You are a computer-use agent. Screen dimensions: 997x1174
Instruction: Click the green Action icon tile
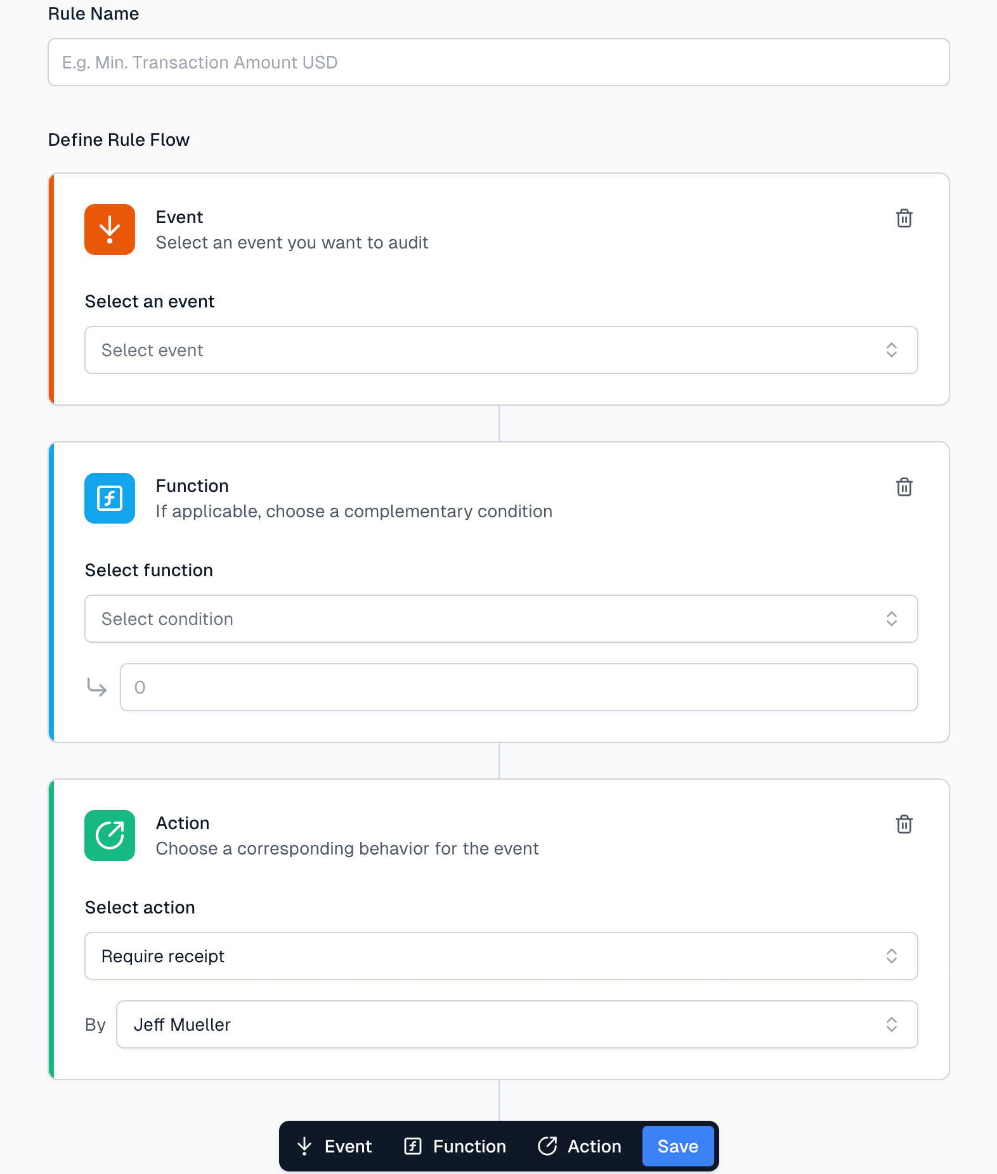coord(110,835)
